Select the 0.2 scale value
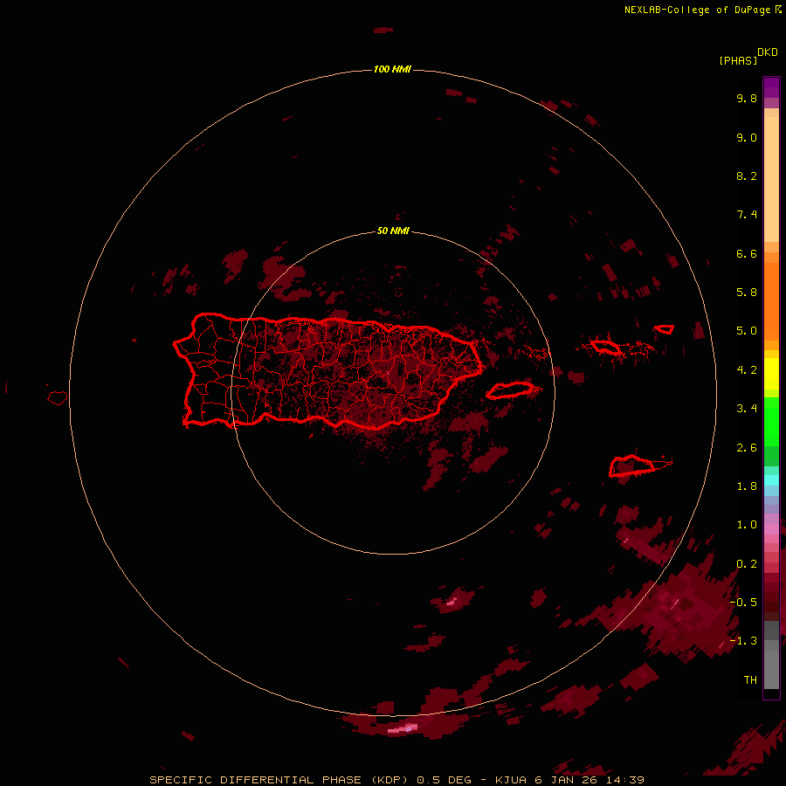Image resolution: width=786 pixels, height=786 pixels. (747, 564)
